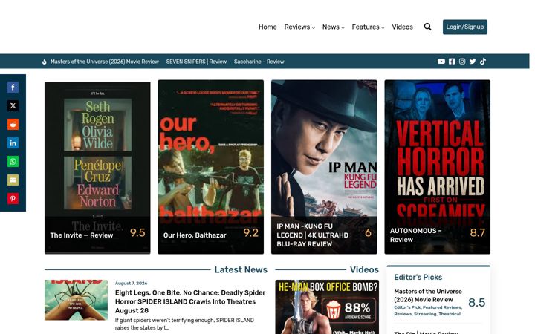535x334 pixels.
Task: Open Saccharine – Review link
Action: [259, 62]
